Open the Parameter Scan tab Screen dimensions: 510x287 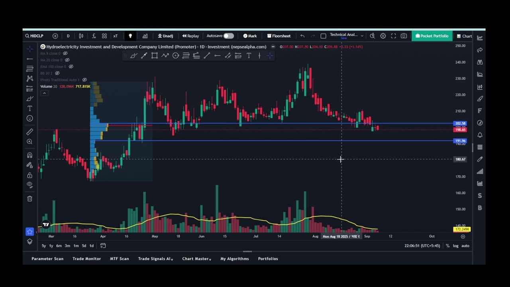pos(47,259)
